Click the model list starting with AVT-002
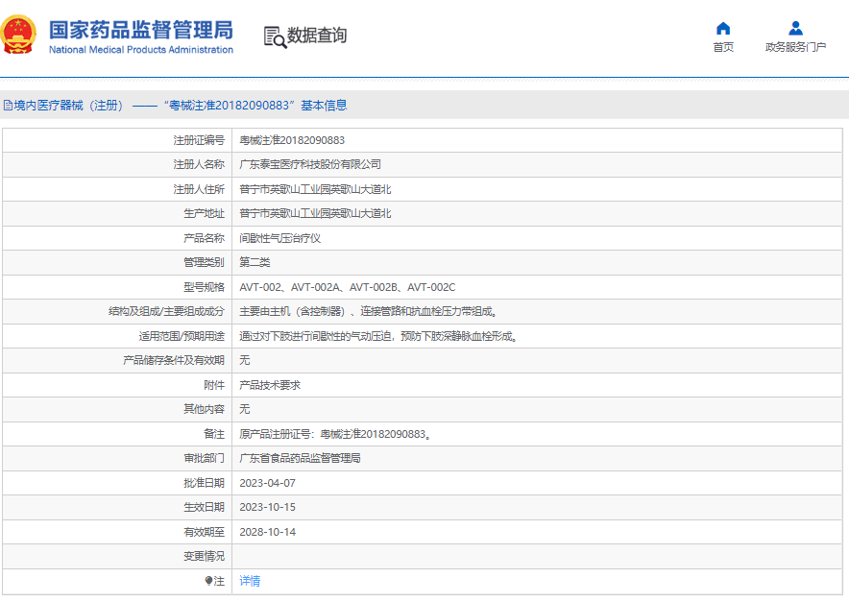 click(x=347, y=287)
